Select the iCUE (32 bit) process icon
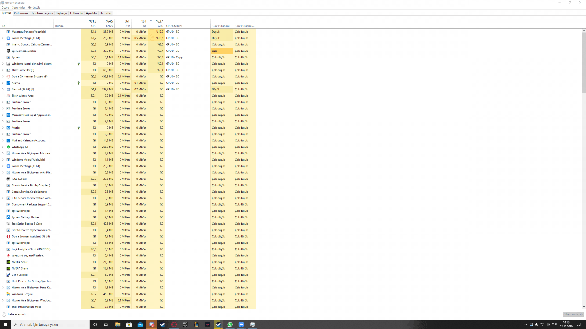This screenshot has width=586, height=329. tap(8, 179)
